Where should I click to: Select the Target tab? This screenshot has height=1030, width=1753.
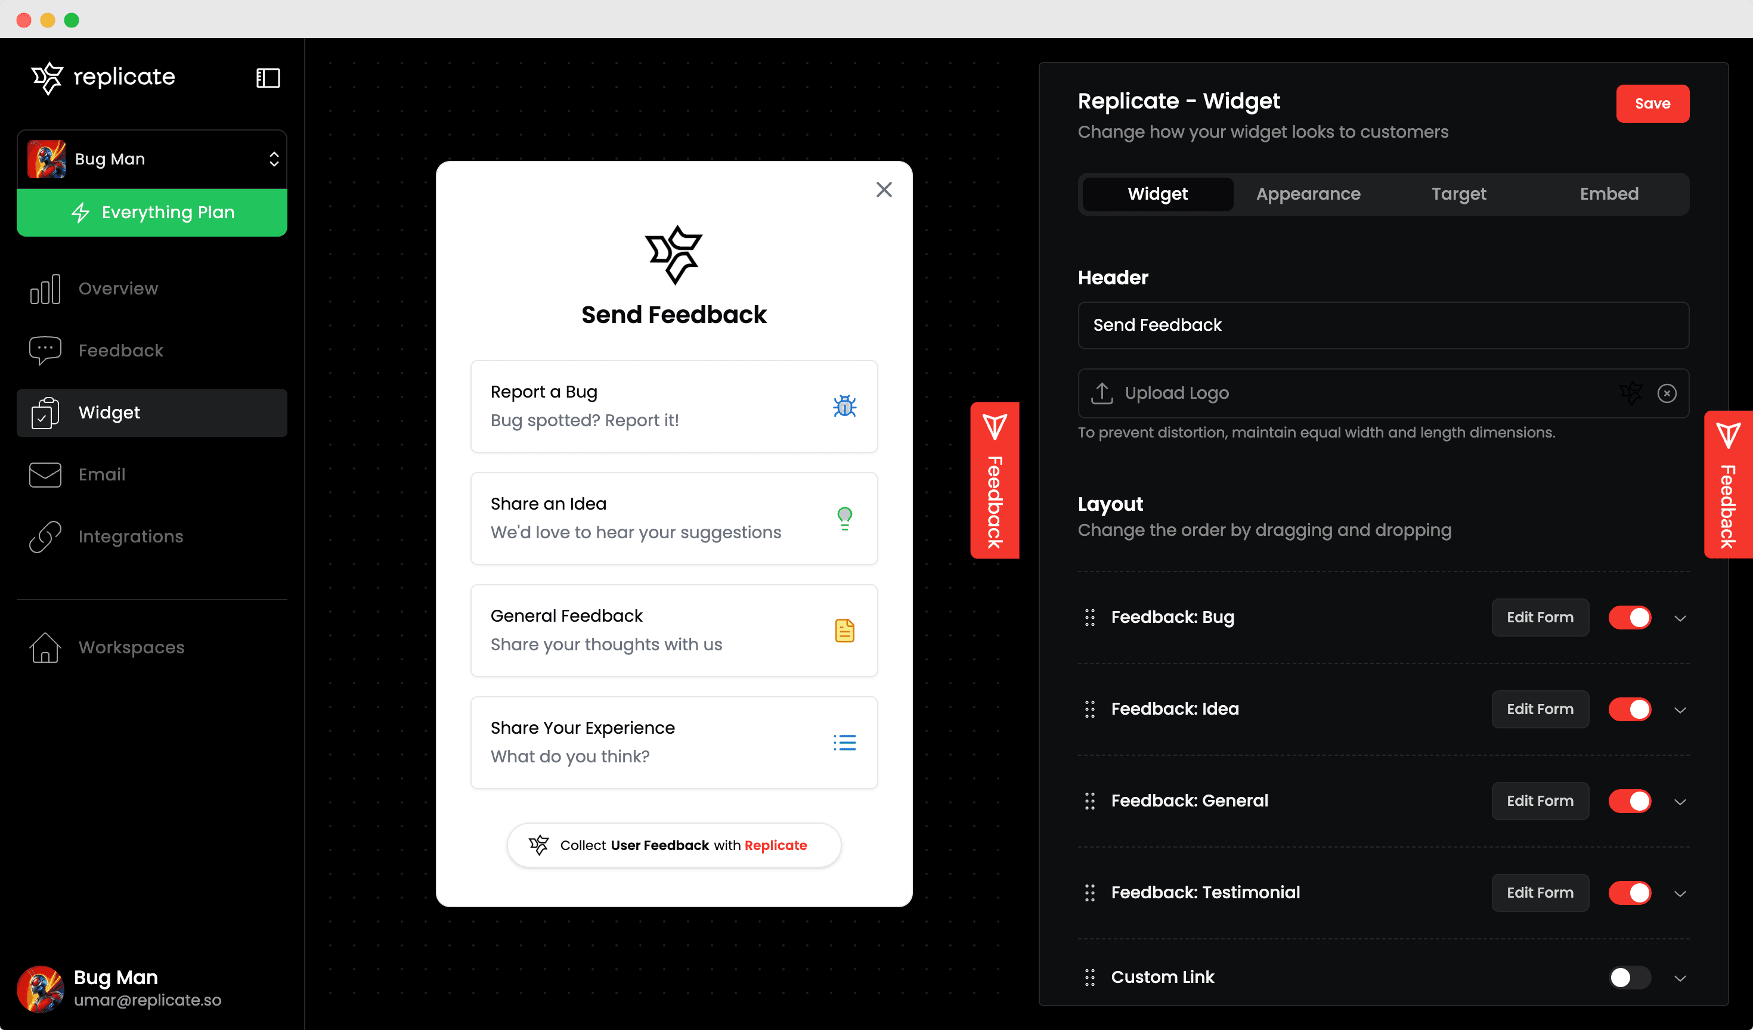[x=1459, y=193]
